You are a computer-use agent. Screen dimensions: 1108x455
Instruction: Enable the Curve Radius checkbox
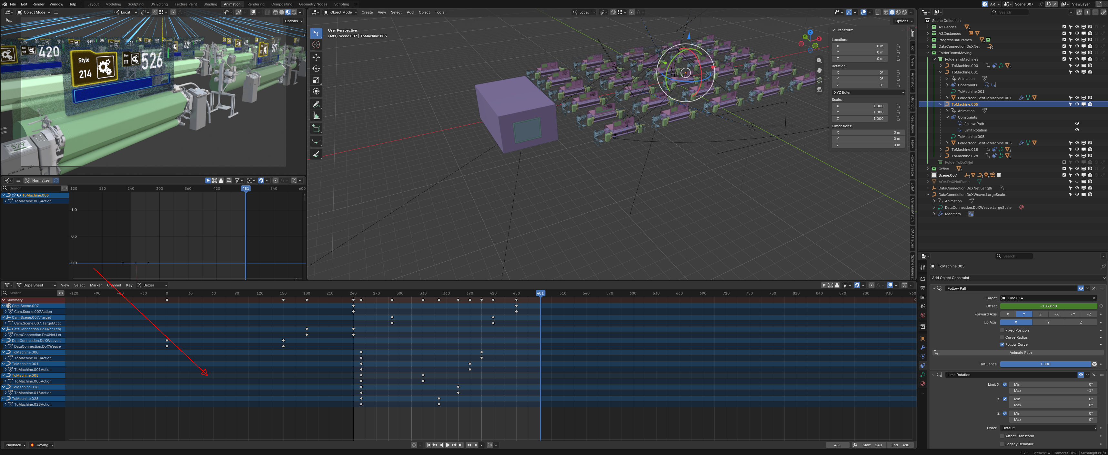(1002, 337)
